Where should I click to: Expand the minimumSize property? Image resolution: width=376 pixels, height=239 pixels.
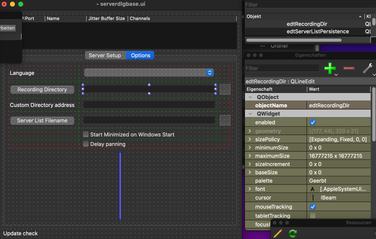(250, 148)
